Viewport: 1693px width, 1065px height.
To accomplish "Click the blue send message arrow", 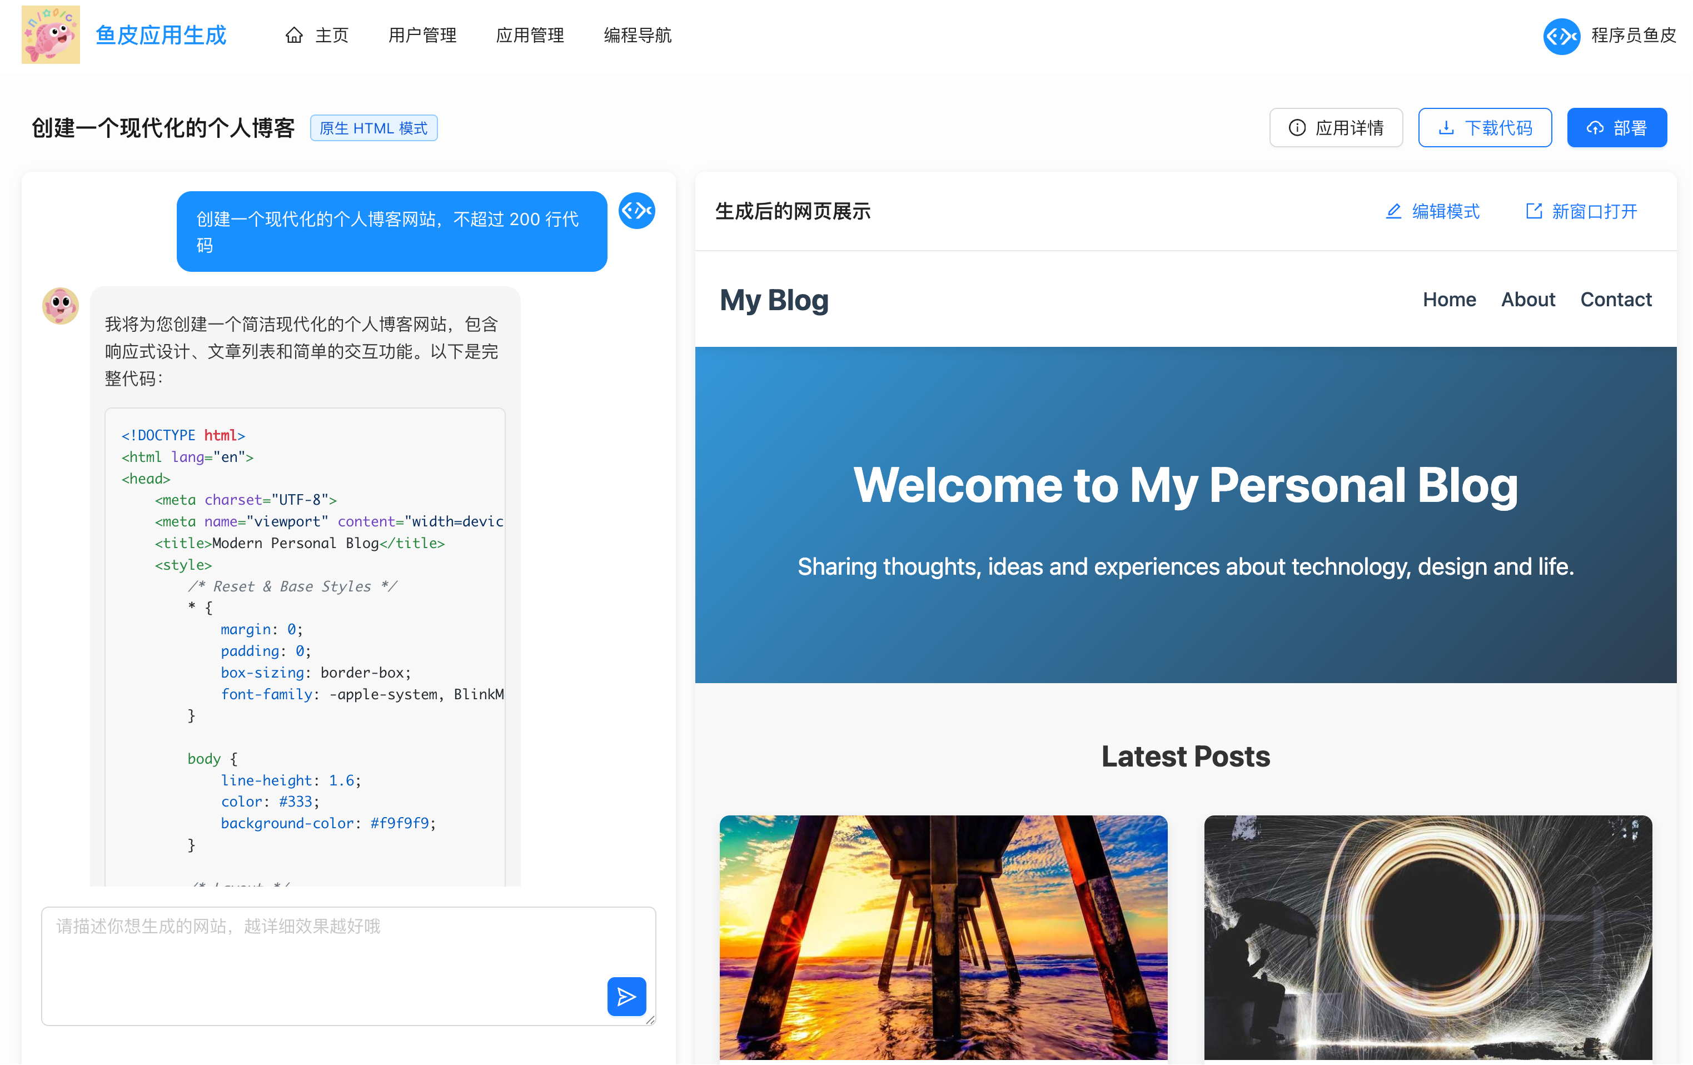I will [x=626, y=996].
